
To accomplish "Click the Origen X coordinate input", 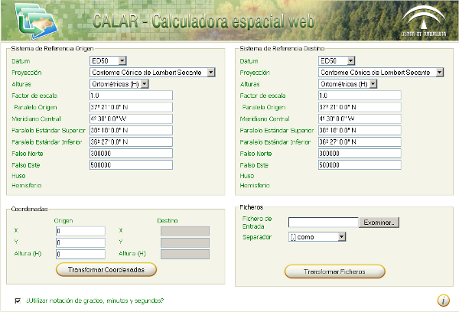I will pos(80,231).
